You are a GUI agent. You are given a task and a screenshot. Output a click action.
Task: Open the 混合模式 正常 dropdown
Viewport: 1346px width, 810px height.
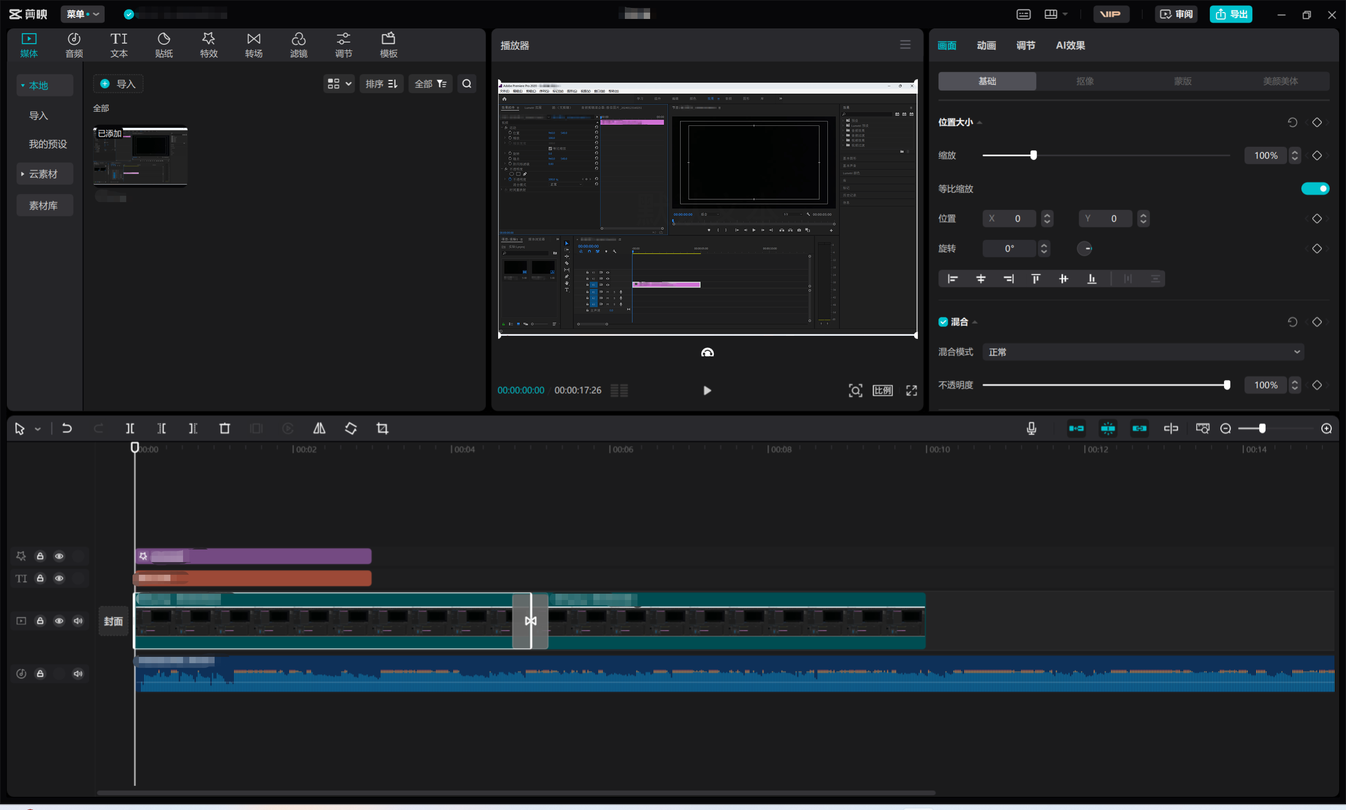pyautogui.click(x=1143, y=352)
